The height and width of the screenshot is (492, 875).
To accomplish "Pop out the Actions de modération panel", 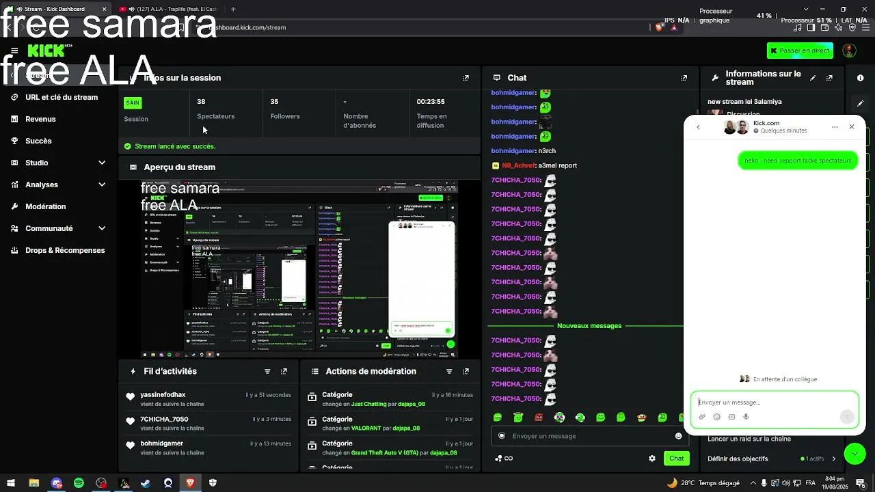I will [466, 371].
